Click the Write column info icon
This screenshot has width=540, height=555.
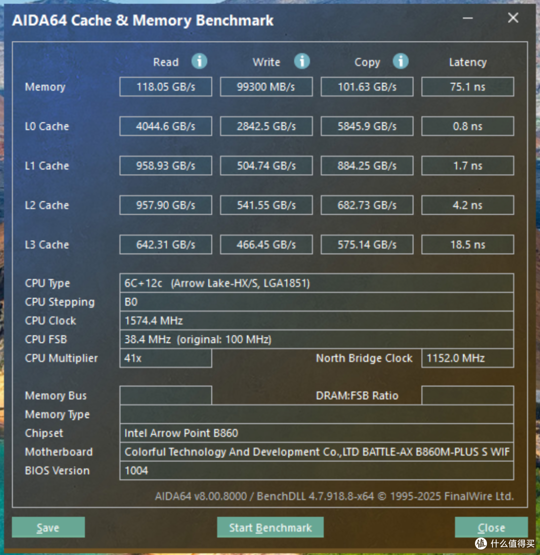click(x=302, y=61)
